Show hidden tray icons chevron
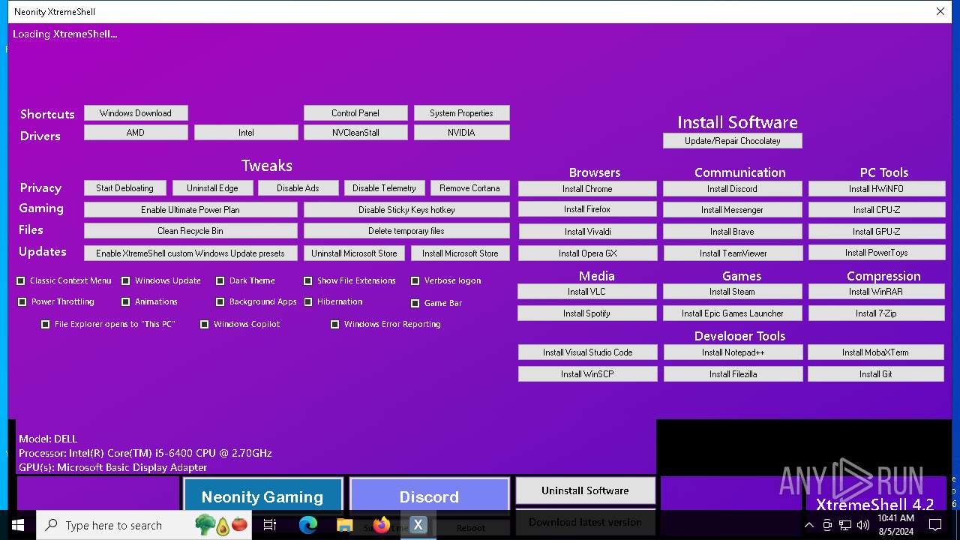 [808, 525]
